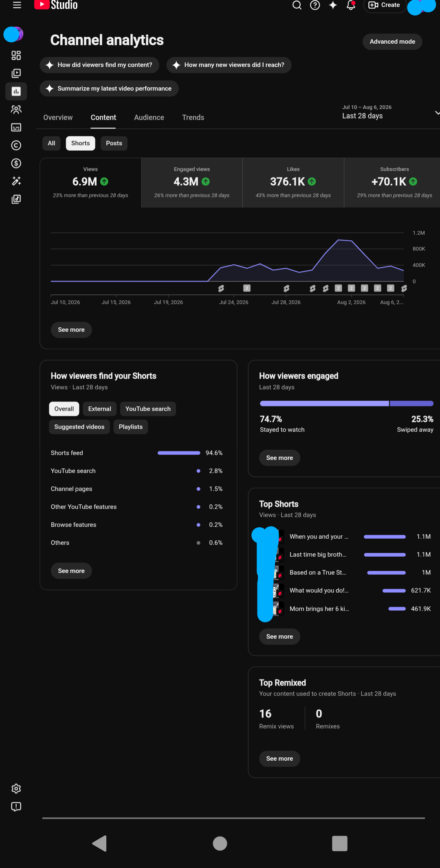Image resolution: width=440 pixels, height=868 pixels.
Task: Select the Posts filter chip
Action: click(114, 143)
